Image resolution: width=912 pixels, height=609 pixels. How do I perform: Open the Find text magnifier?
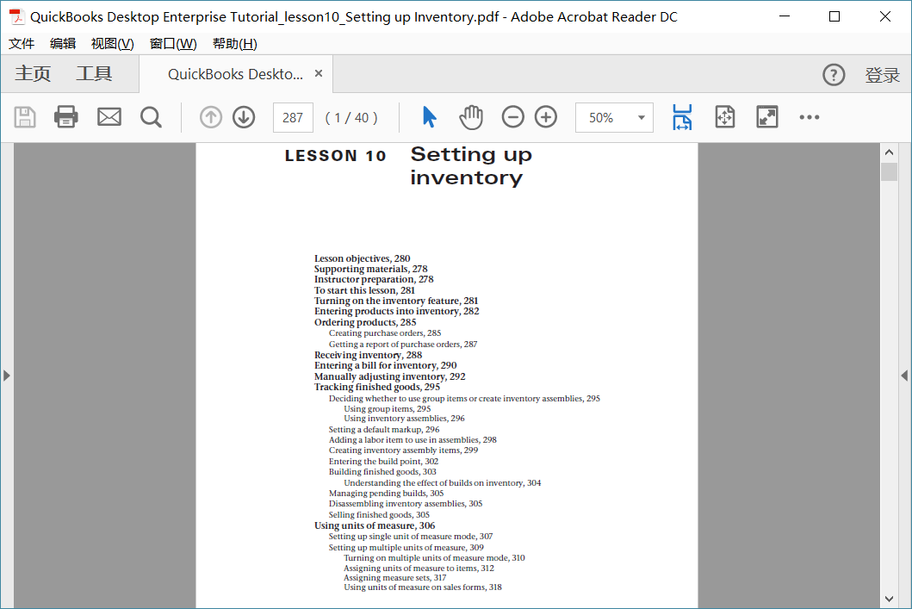point(152,117)
